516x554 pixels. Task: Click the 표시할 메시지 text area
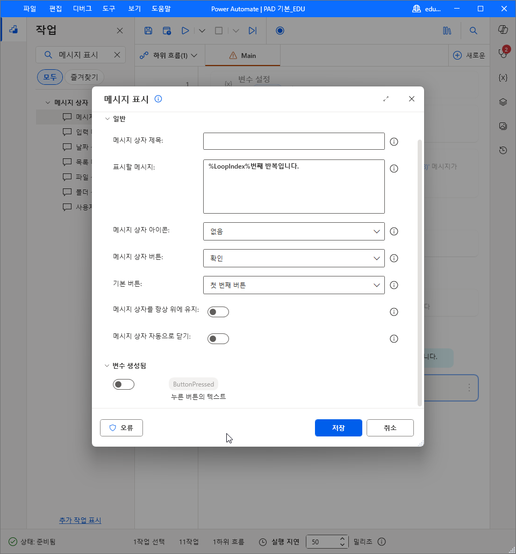pos(294,187)
